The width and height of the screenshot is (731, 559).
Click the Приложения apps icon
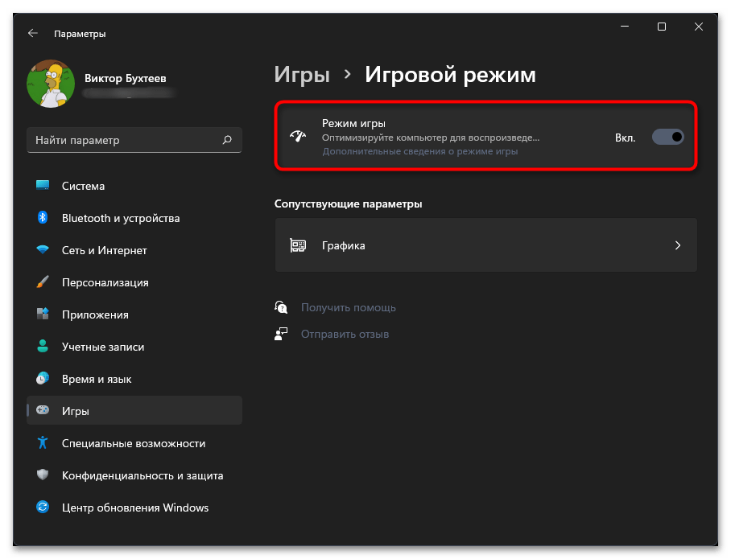point(43,314)
